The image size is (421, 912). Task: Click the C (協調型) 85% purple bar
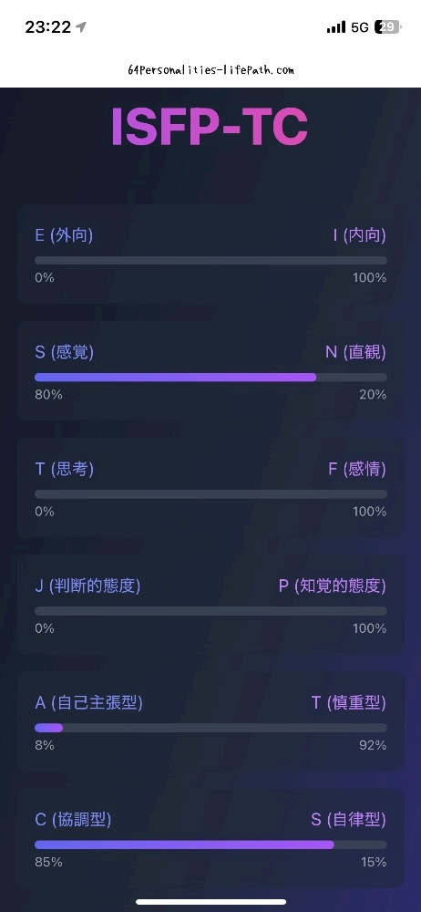point(184,845)
